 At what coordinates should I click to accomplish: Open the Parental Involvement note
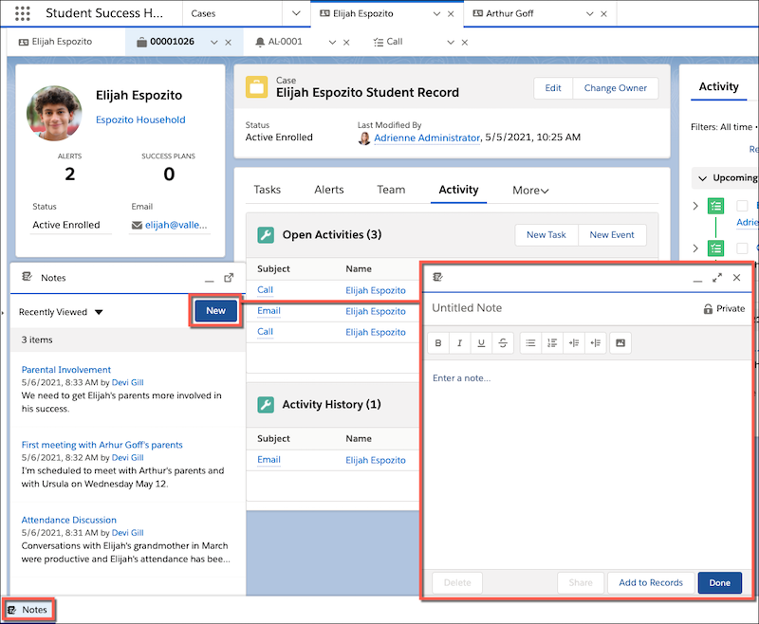(66, 370)
